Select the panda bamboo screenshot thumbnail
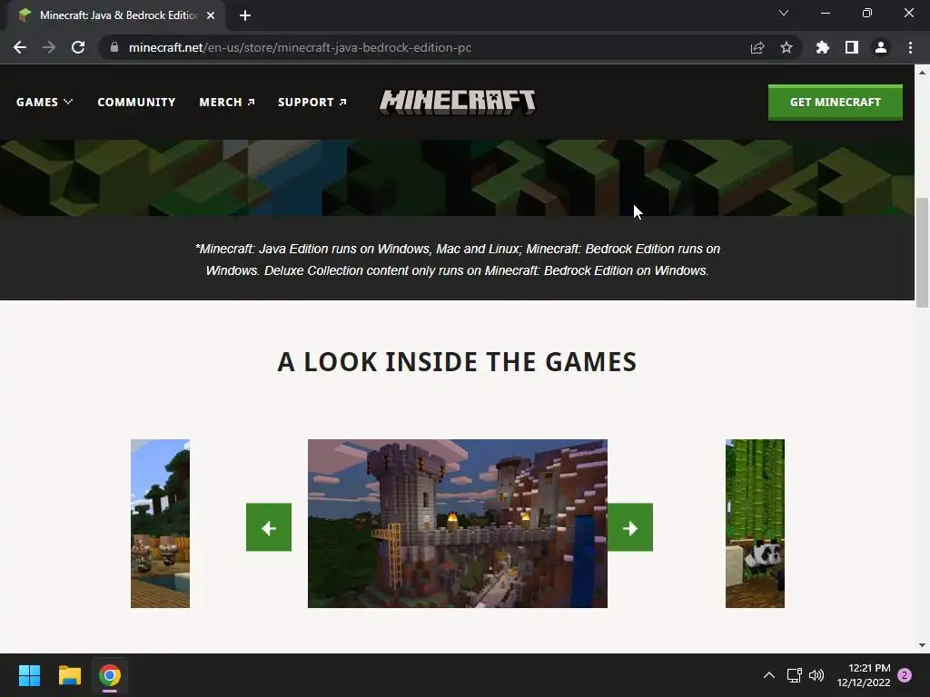This screenshot has width=930, height=697. (755, 524)
